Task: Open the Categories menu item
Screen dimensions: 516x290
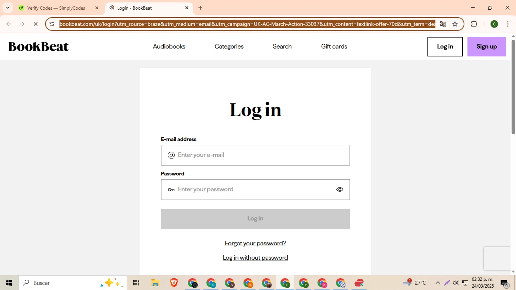Action: [x=229, y=46]
